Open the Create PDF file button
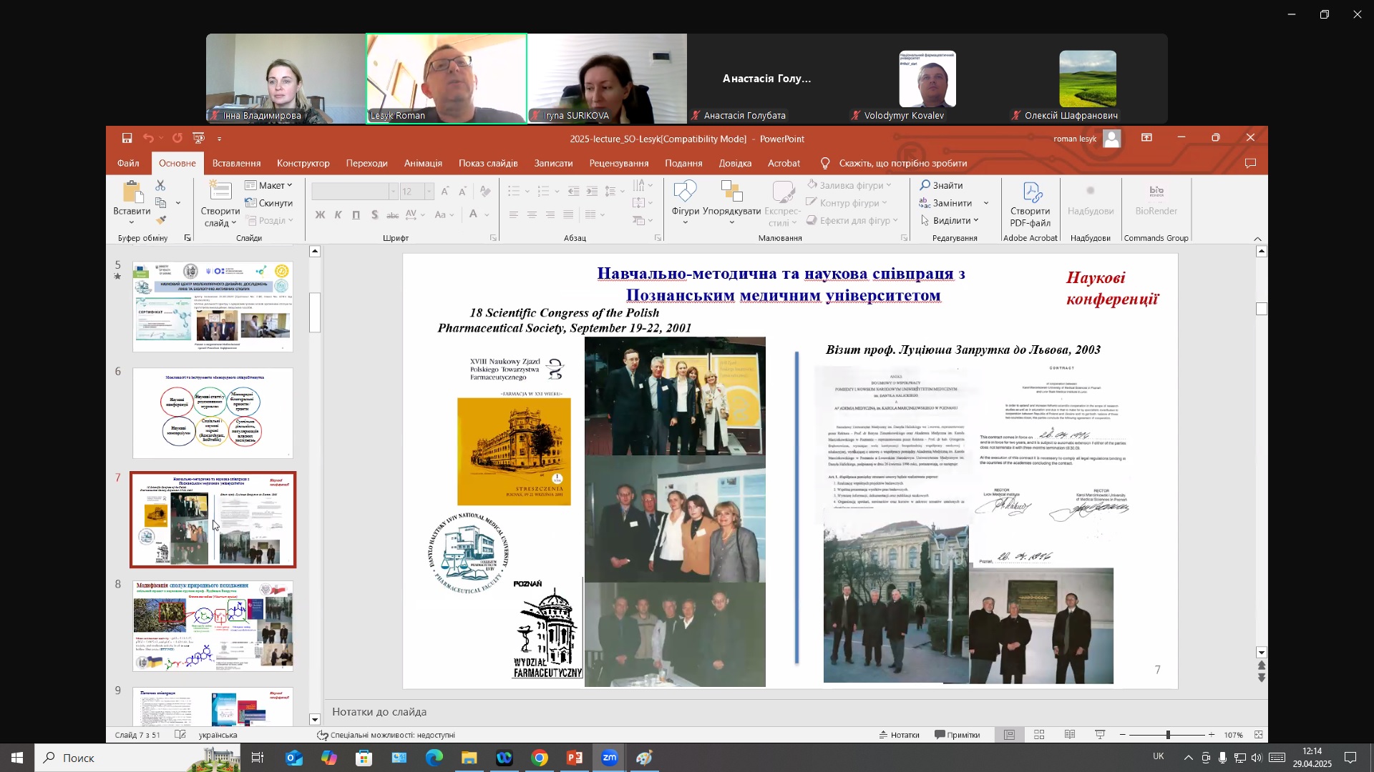 [1030, 205]
